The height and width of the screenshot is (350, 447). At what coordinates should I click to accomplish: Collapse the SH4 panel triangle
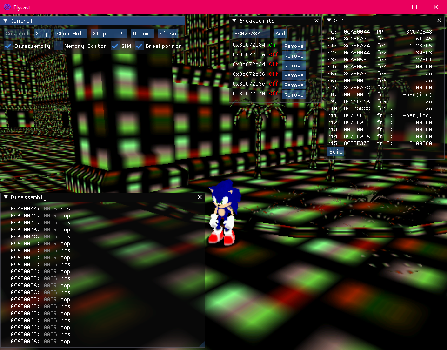point(329,21)
